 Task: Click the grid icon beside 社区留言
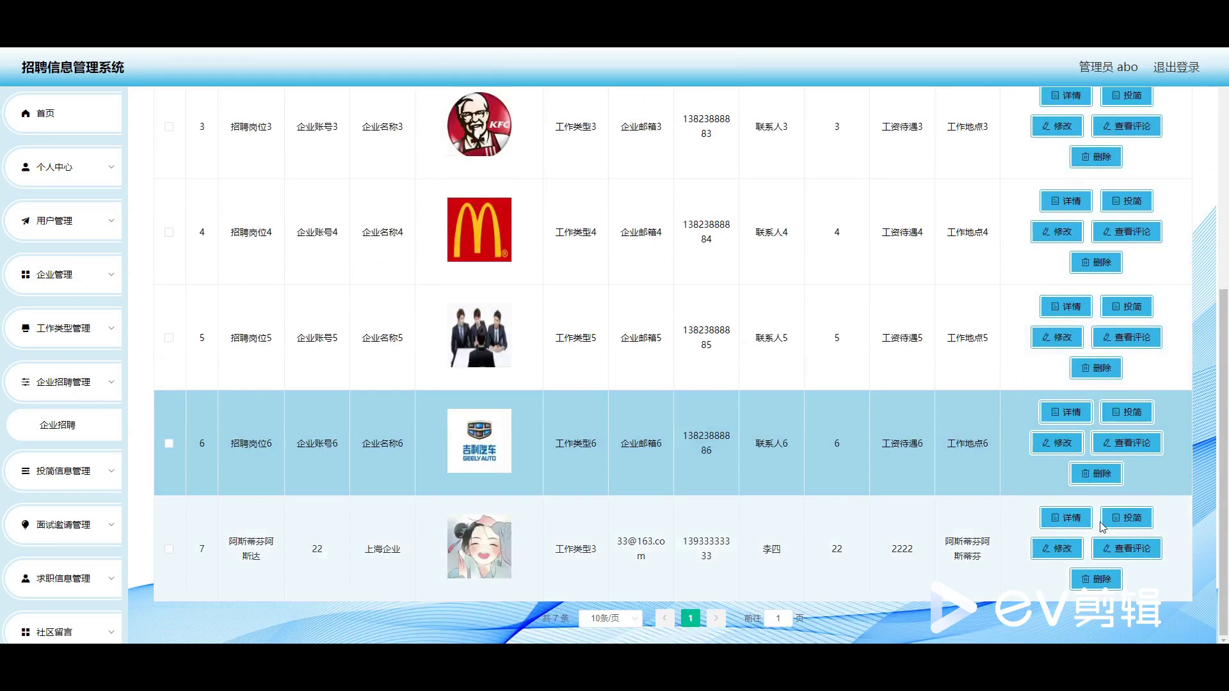[26, 632]
